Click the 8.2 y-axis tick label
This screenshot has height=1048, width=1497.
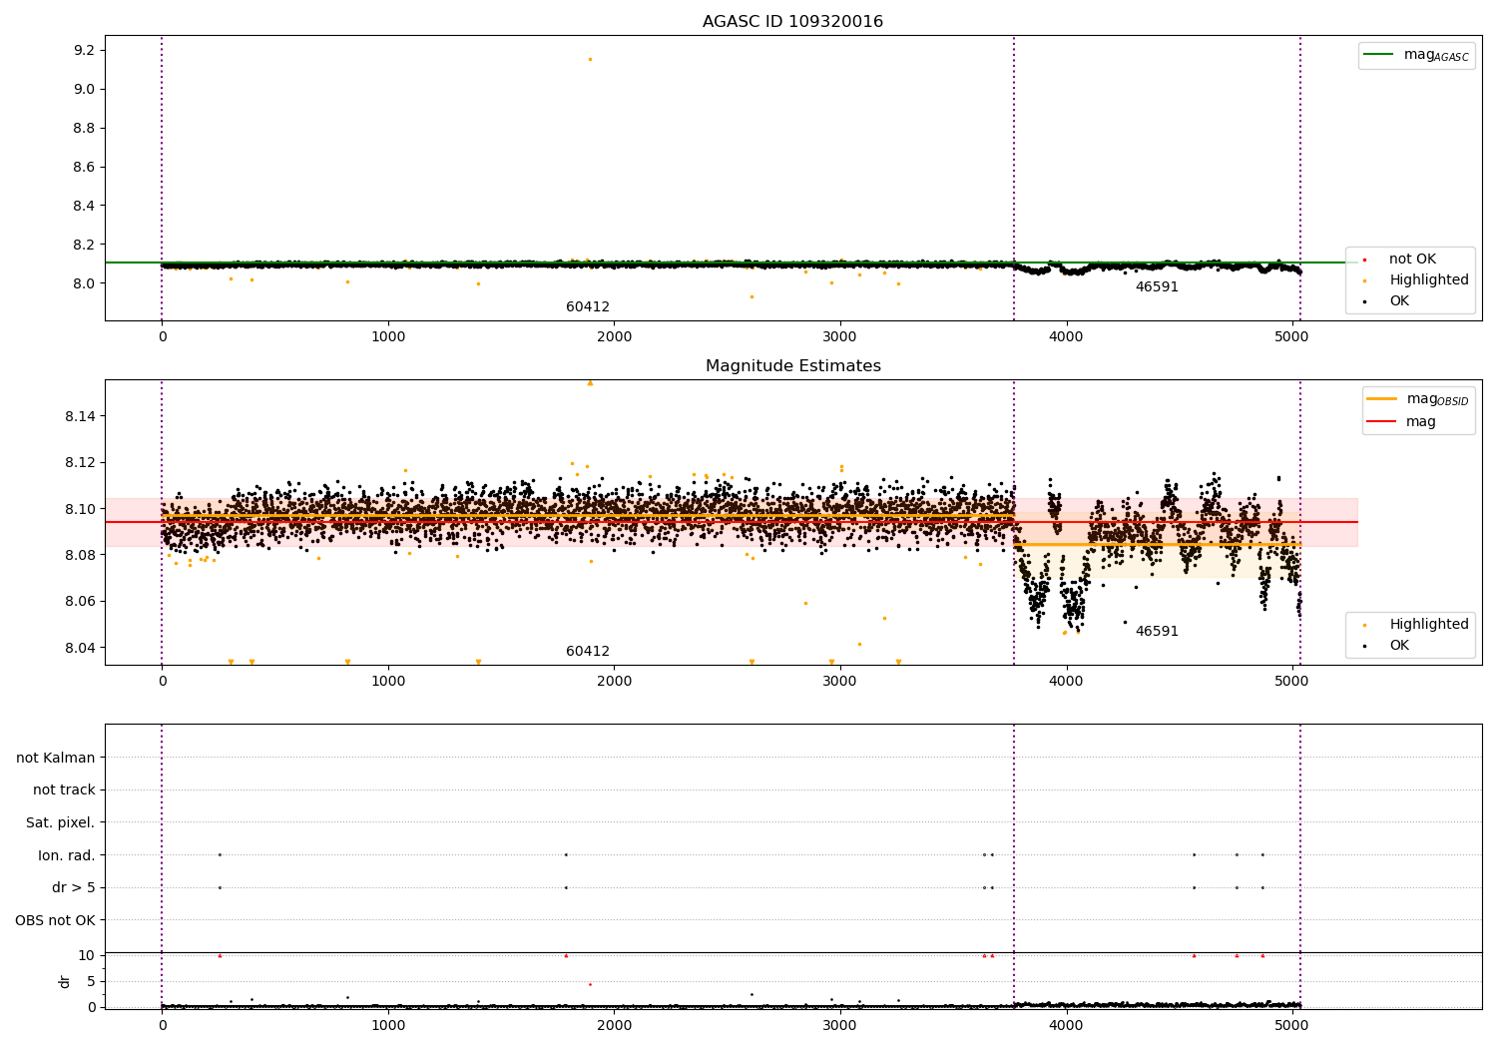coord(83,245)
